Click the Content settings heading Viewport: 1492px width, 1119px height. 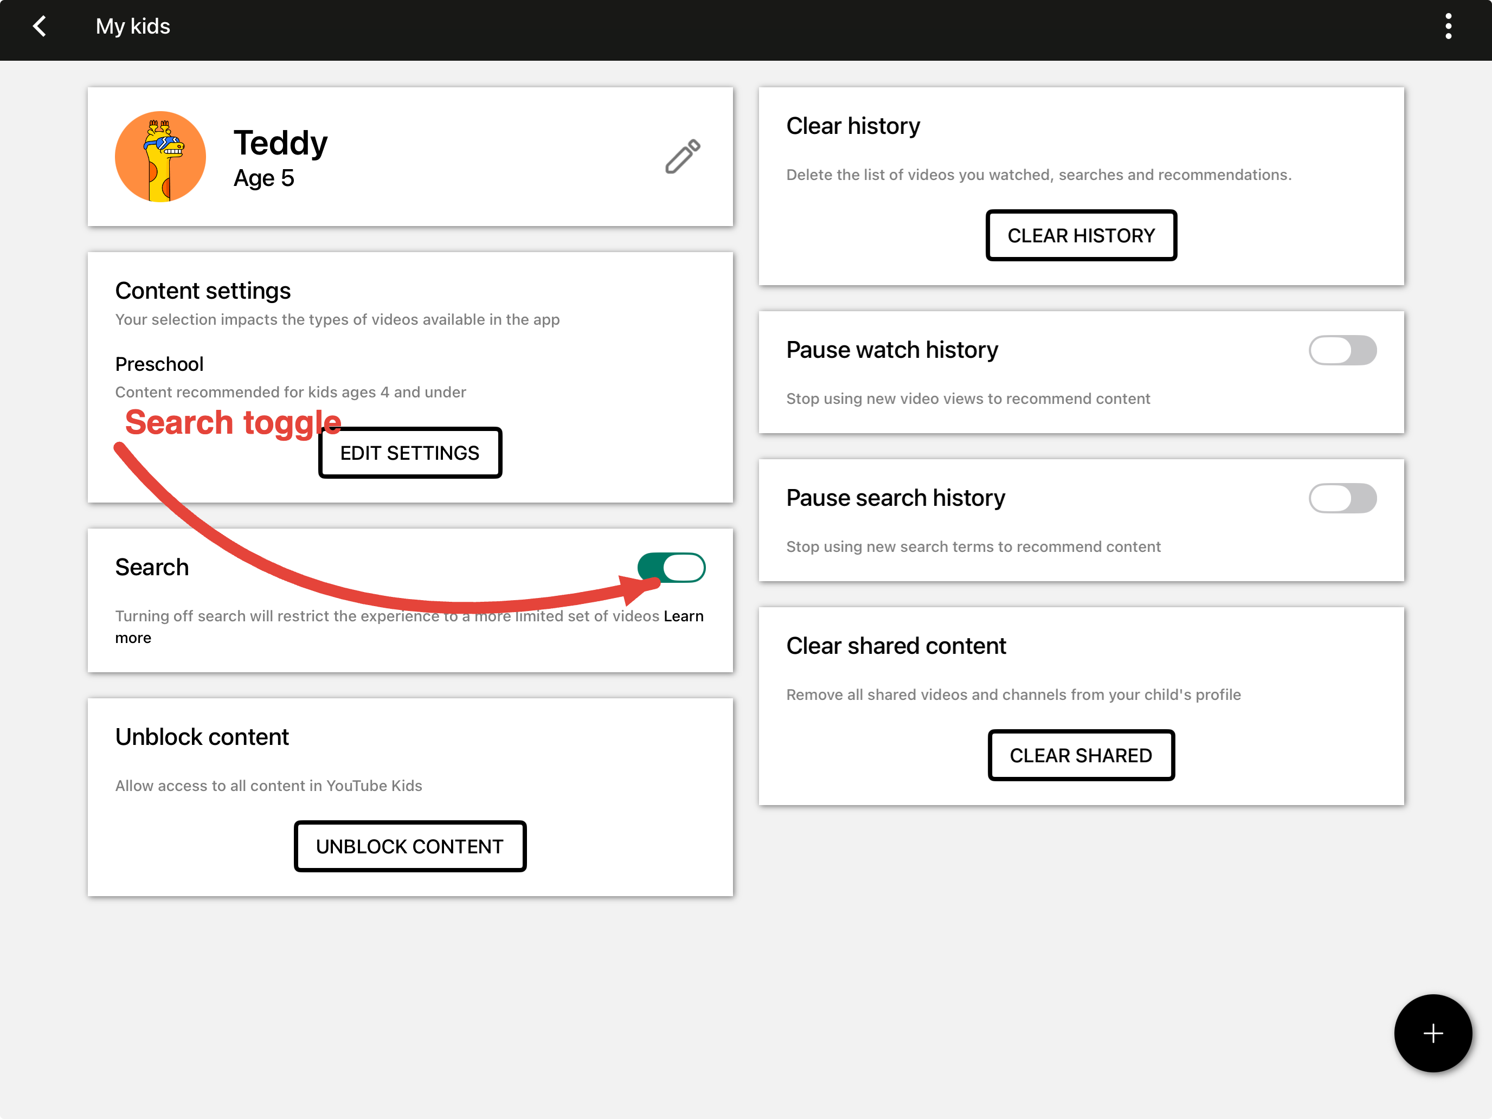tap(202, 291)
